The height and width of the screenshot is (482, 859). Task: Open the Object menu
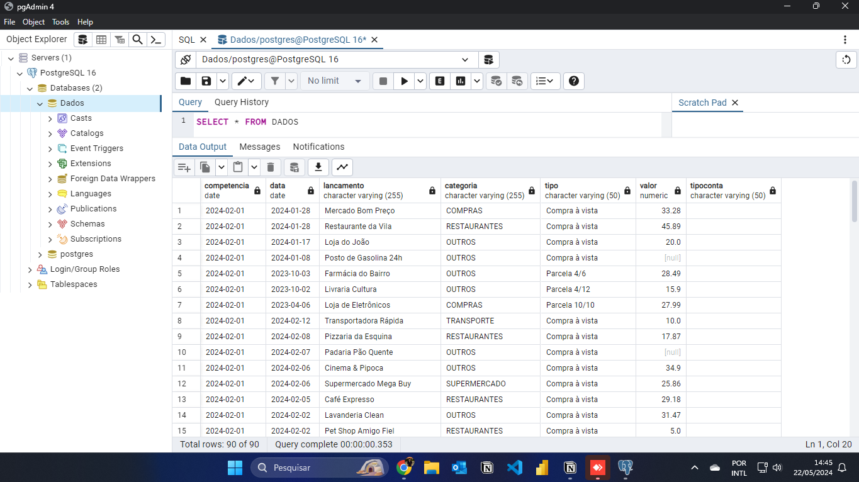33,21
